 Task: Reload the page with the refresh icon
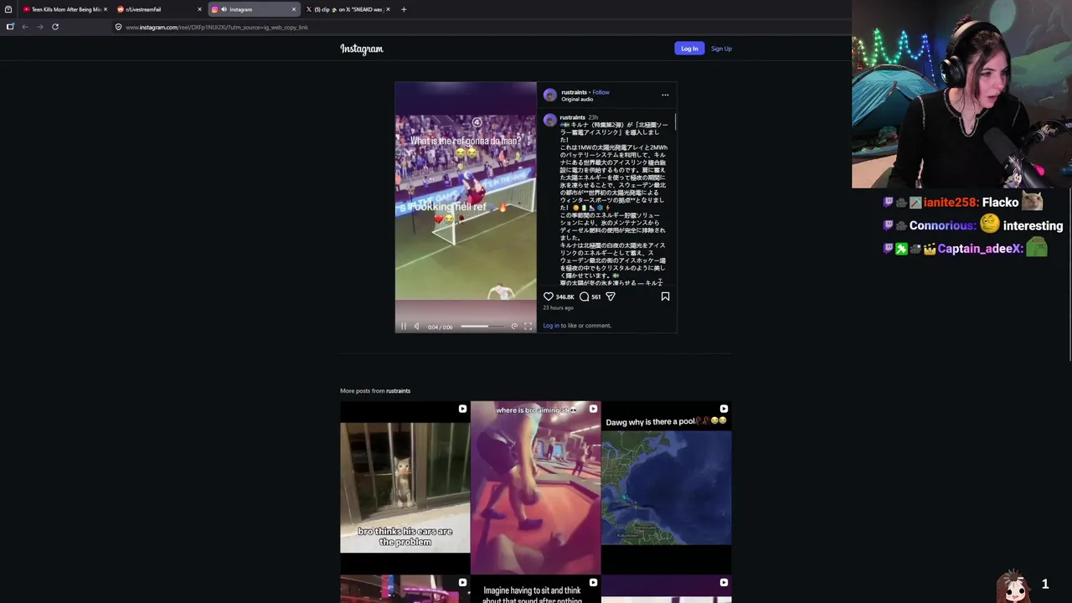(x=55, y=27)
